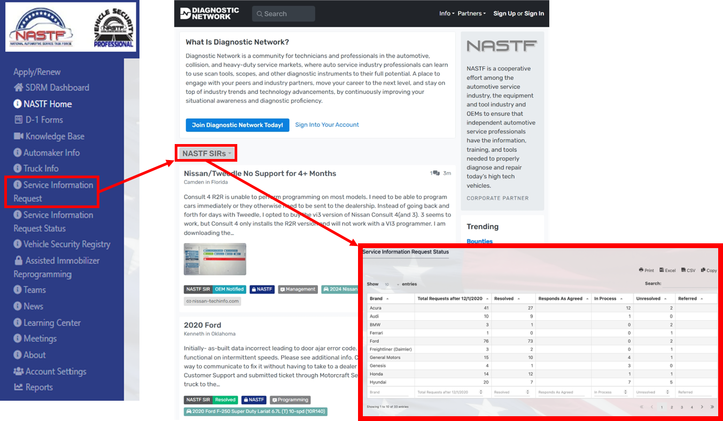Click the 2020 Ford F-250 Super Duty vehicle tag
Viewport: 723px width, 421px height.
coord(255,411)
